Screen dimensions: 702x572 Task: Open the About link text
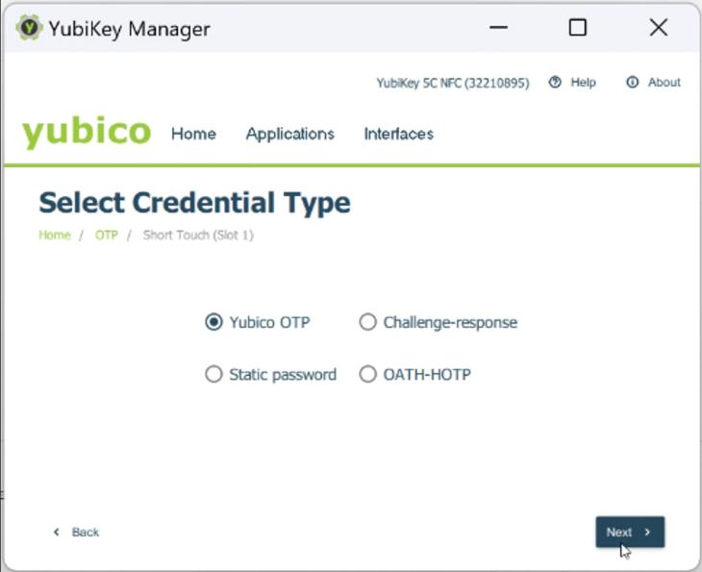664,83
